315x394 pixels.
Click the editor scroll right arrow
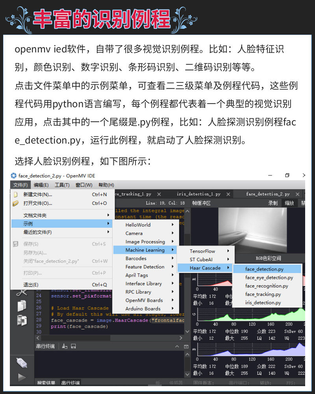click(181, 338)
